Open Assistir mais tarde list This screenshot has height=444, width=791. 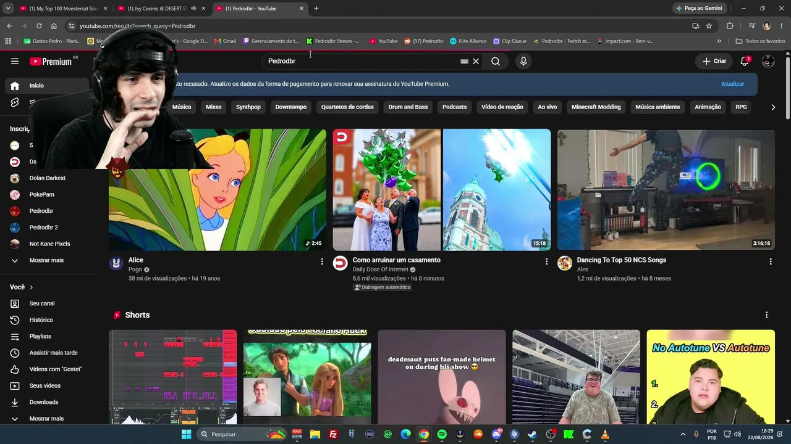point(48,353)
